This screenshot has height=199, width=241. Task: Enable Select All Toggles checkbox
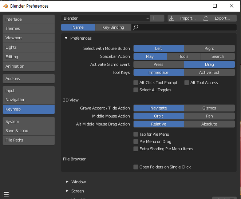click(x=136, y=90)
